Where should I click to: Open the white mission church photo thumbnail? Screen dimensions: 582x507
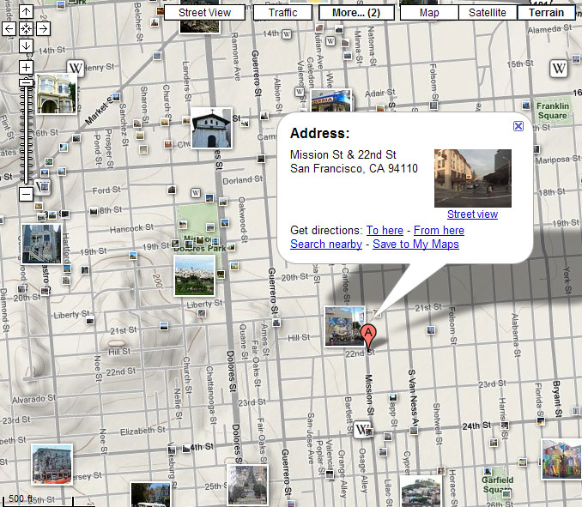click(211, 128)
